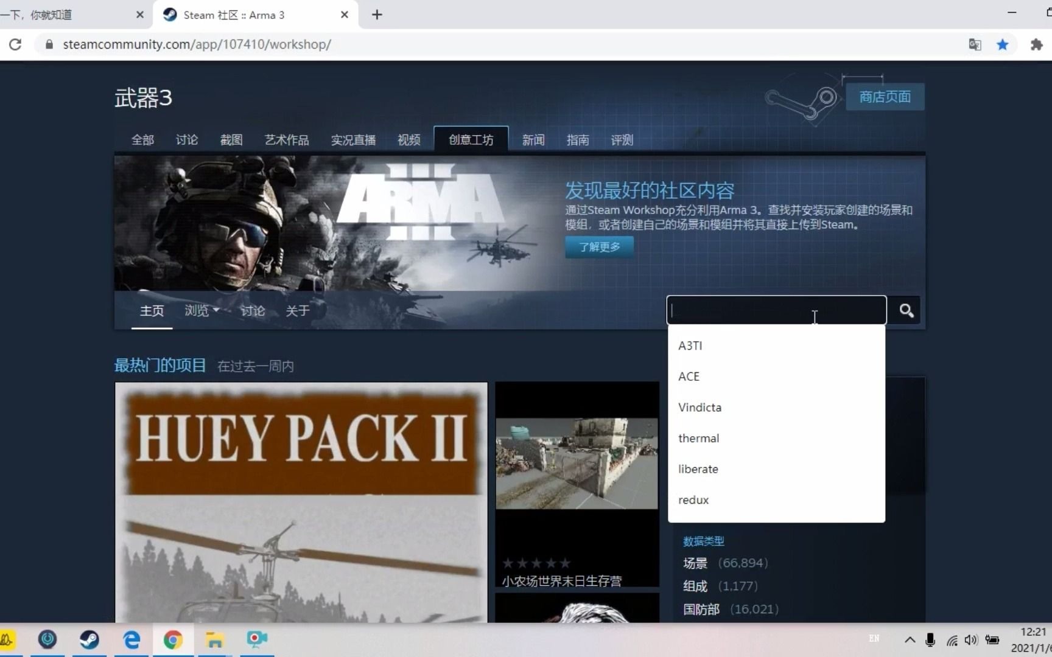This screenshot has height=657, width=1052.
Task: Open the 评测 tab
Action: (622, 140)
